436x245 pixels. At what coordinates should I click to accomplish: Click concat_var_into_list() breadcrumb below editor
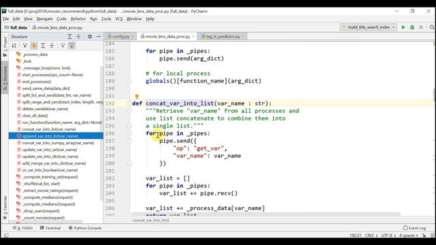coord(151,220)
